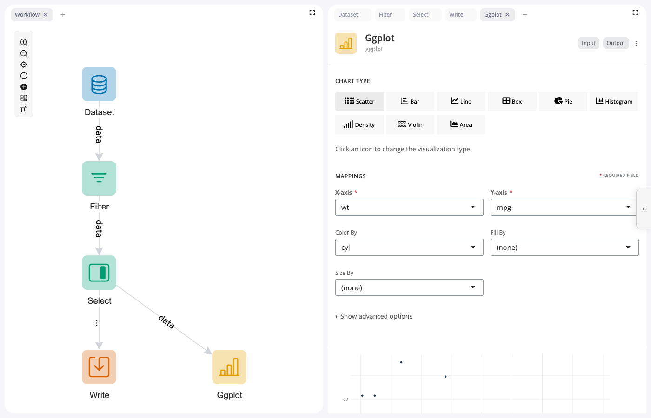Click the zoom out canvas icon
Viewport: 651px width, 418px height.
(24, 53)
